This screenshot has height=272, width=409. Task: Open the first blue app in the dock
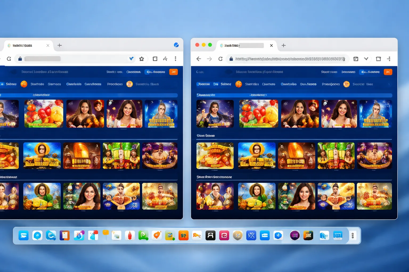coord(23,235)
